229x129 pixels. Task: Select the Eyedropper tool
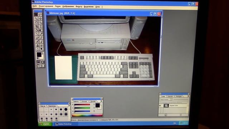pyautogui.click(x=41, y=34)
